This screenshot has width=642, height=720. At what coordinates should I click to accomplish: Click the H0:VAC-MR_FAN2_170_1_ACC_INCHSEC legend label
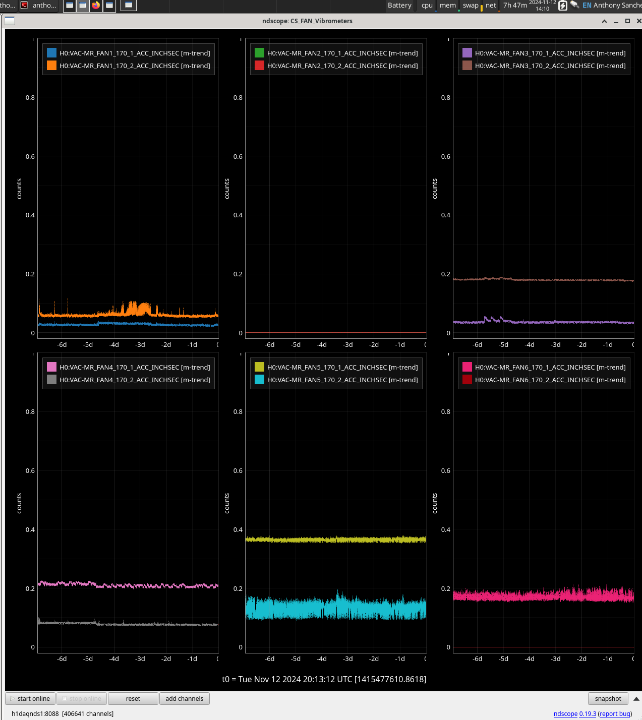[342, 53]
